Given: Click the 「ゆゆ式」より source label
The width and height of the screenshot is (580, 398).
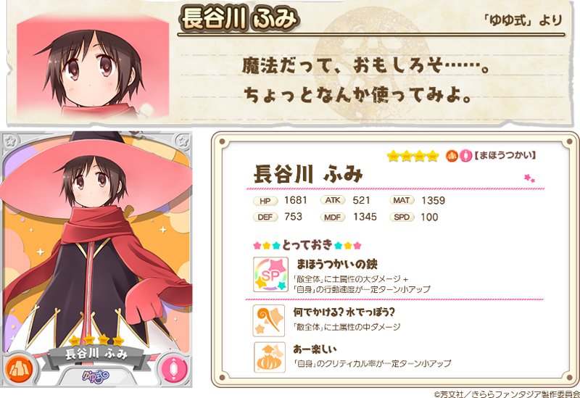Looking at the screenshot, I should [x=523, y=20].
